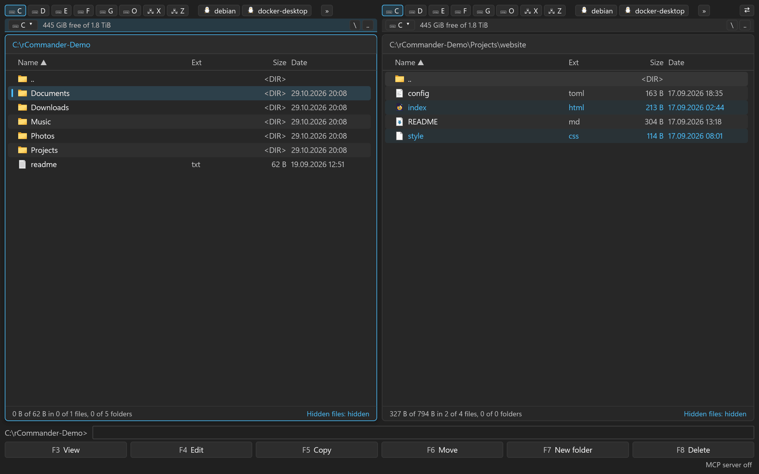The width and height of the screenshot is (759, 474).
Task: Switch left panel to drive E tab
Action: 61,11
